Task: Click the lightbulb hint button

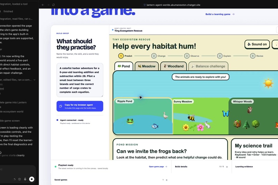Action: (275, 44)
